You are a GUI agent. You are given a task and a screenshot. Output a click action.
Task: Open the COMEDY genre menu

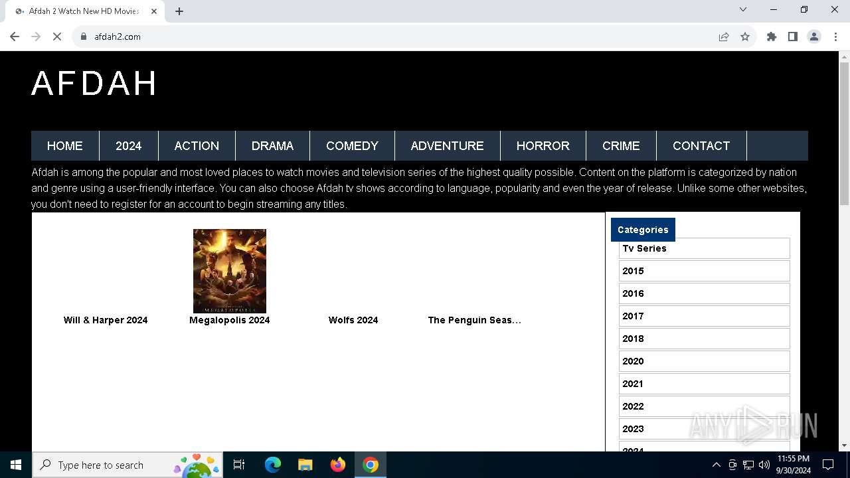click(352, 145)
